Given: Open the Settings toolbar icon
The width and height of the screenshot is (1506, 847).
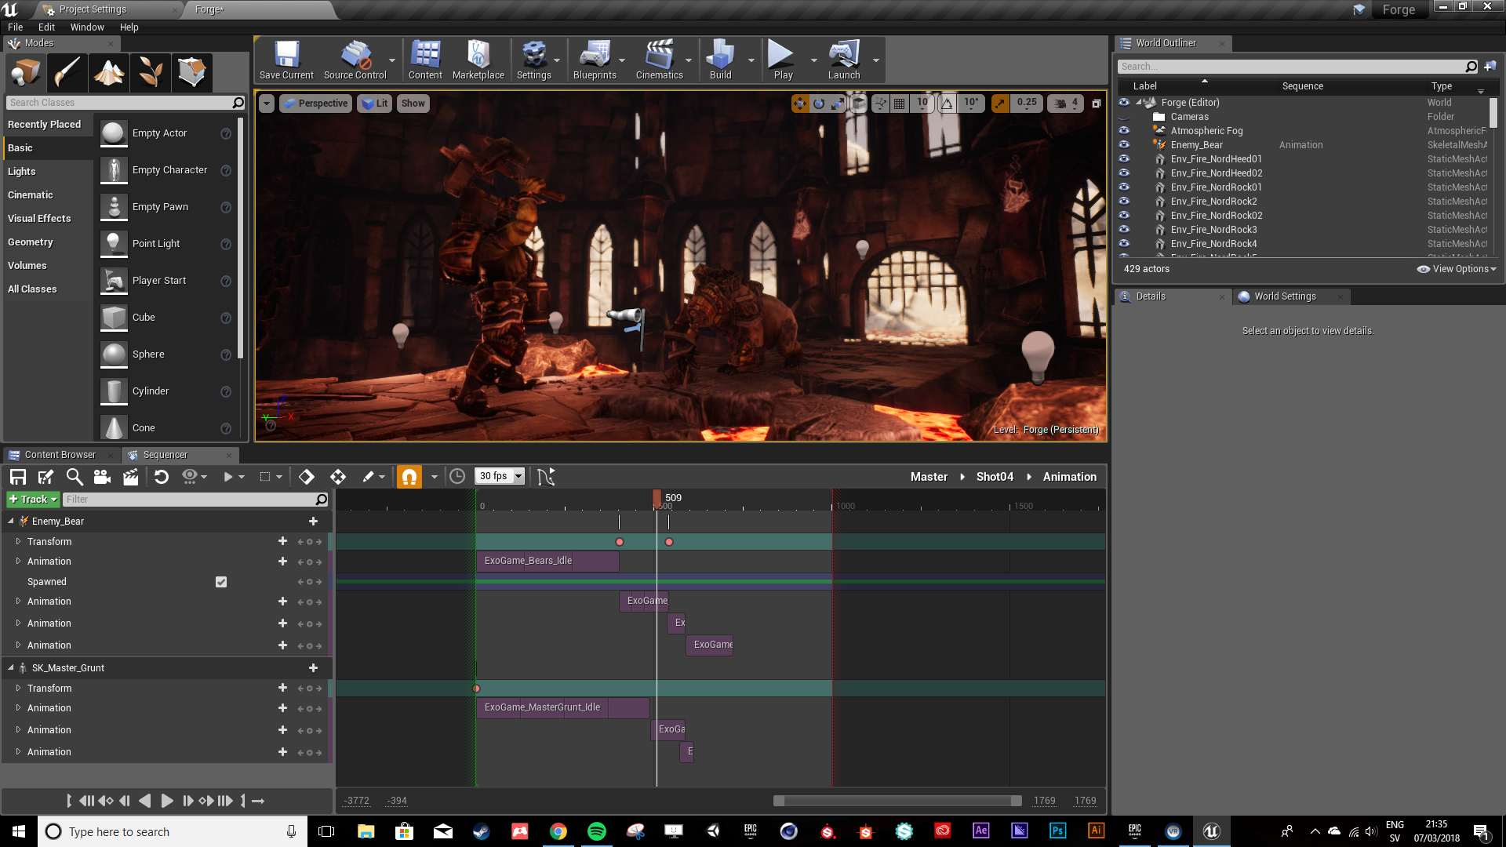Looking at the screenshot, I should point(534,60).
